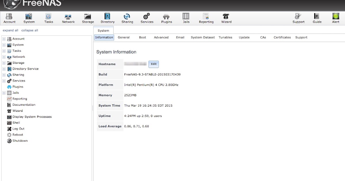This screenshot has height=181, width=345.
Task: Check the green Alert indicator
Action: pos(336,18)
